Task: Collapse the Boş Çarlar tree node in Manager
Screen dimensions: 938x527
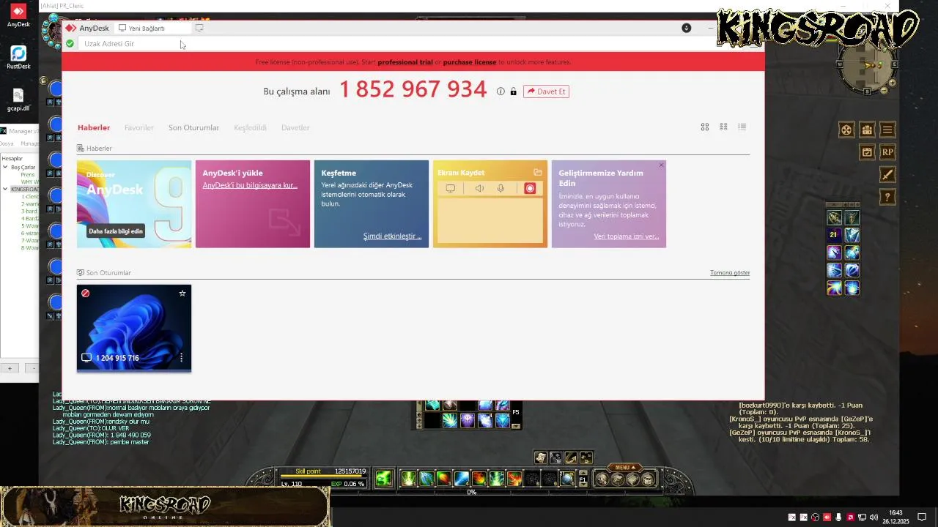Action: point(4,168)
